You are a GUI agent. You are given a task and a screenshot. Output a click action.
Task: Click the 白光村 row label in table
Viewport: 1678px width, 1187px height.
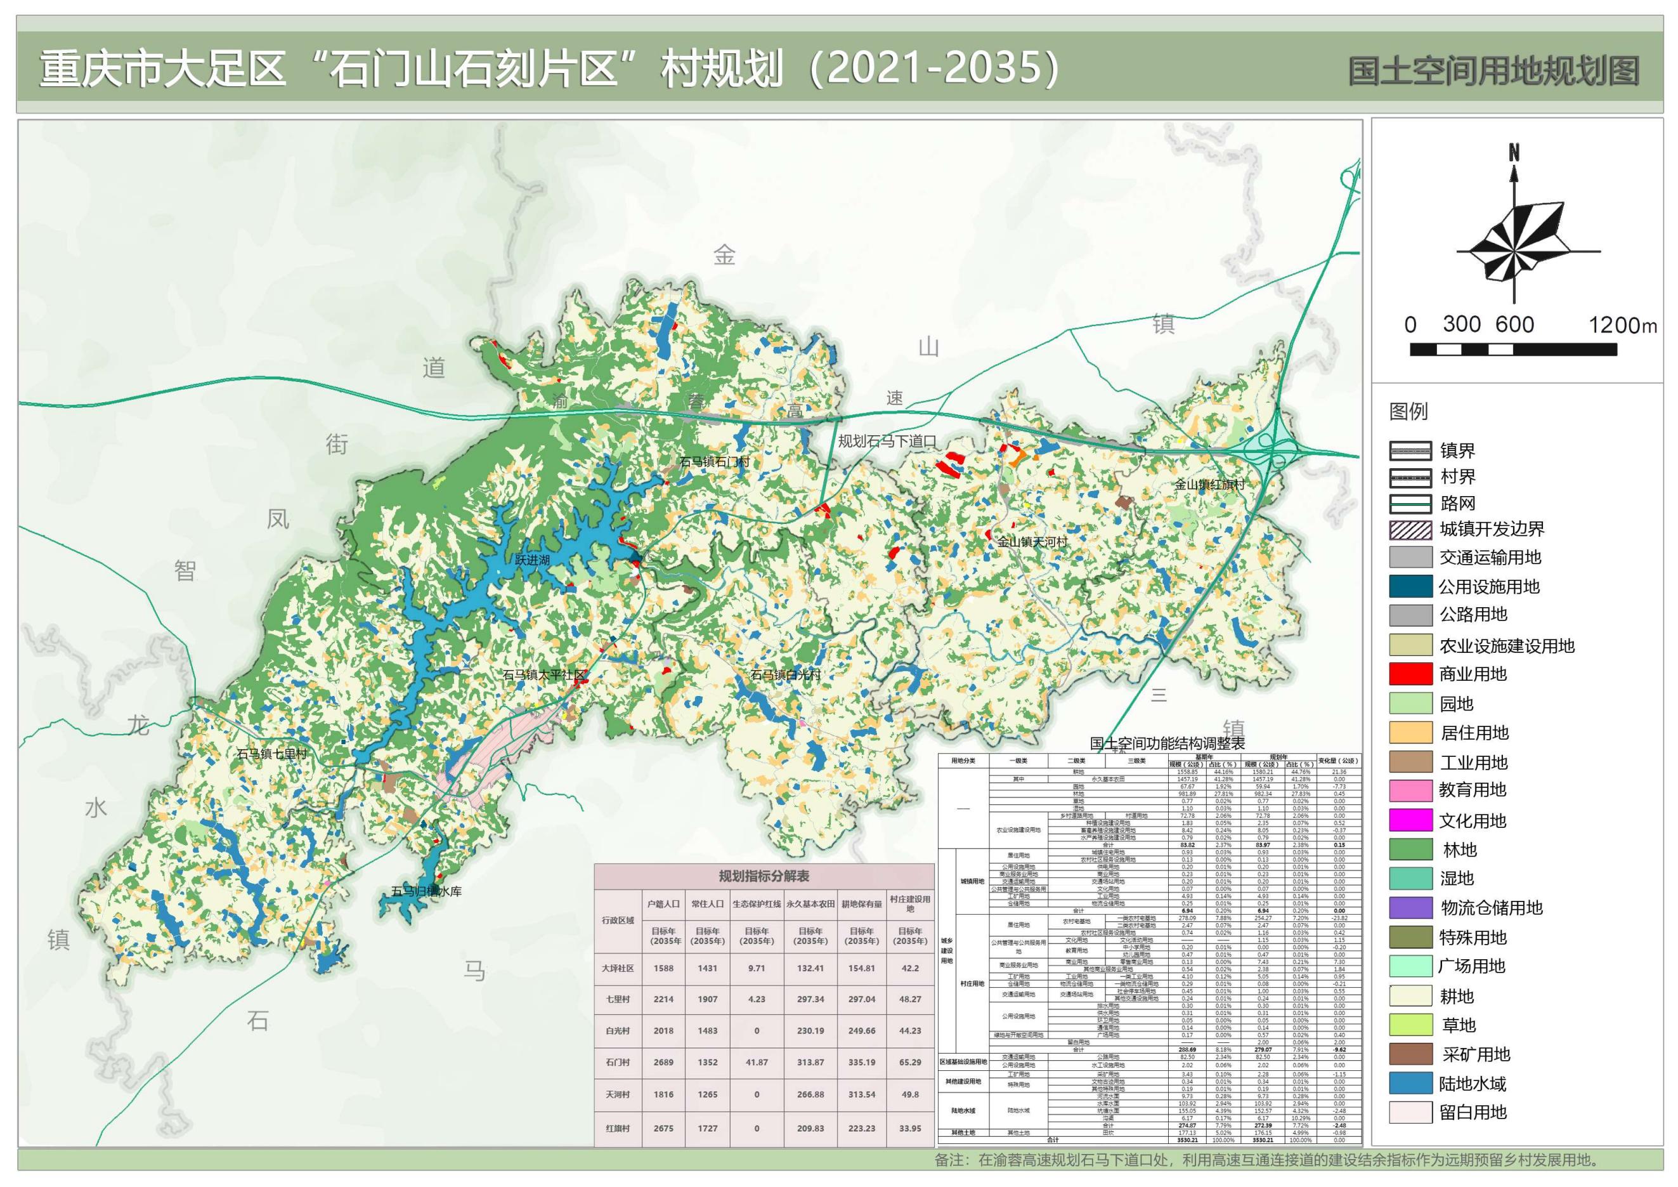(x=618, y=1030)
